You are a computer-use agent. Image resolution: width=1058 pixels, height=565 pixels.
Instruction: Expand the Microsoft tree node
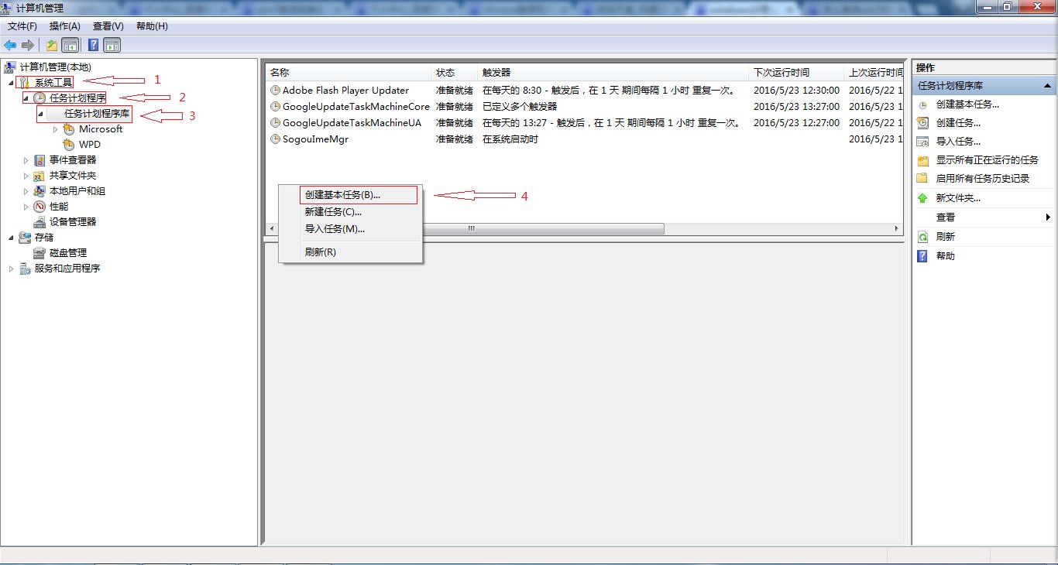(x=54, y=128)
